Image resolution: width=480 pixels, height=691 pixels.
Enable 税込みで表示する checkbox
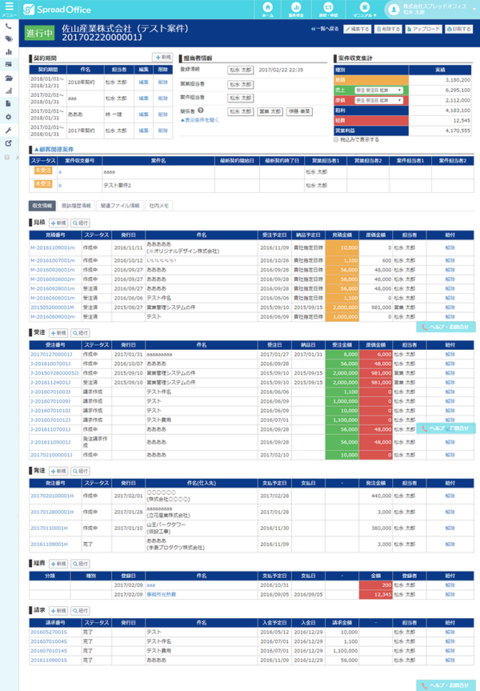(x=336, y=139)
